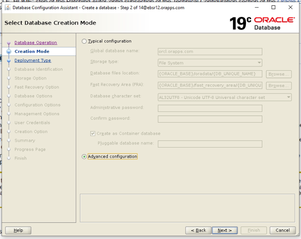Click the Oracle 19c Database logo

pyautogui.click(x=262, y=23)
